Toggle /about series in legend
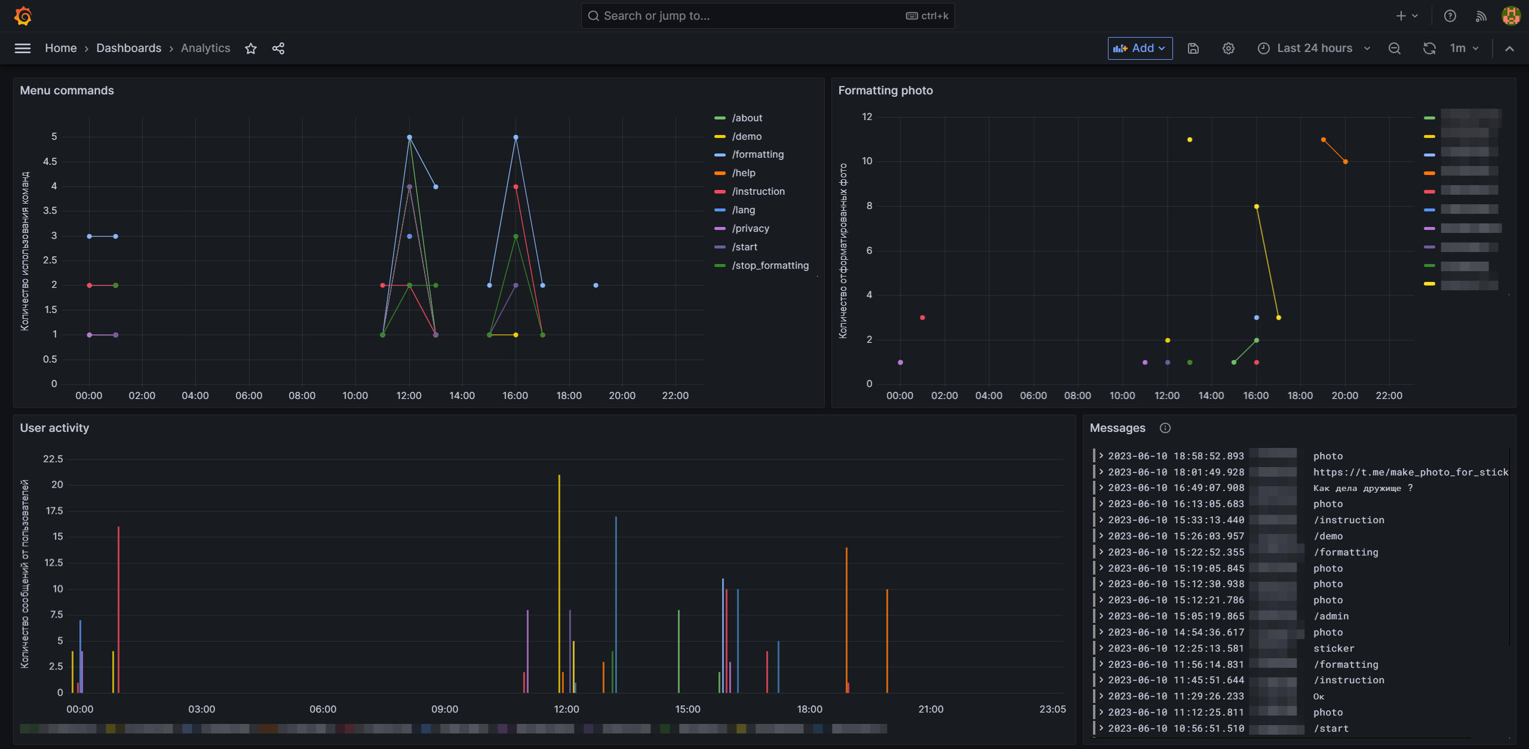Viewport: 1529px width, 749px height. 747,118
